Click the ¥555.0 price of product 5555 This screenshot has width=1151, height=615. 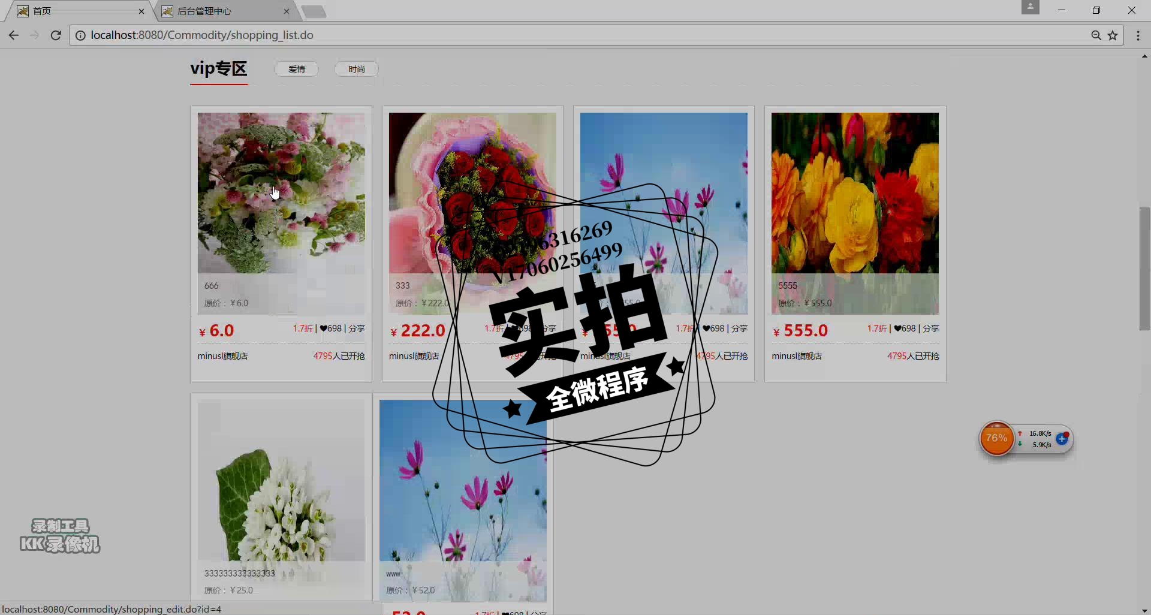coord(800,331)
